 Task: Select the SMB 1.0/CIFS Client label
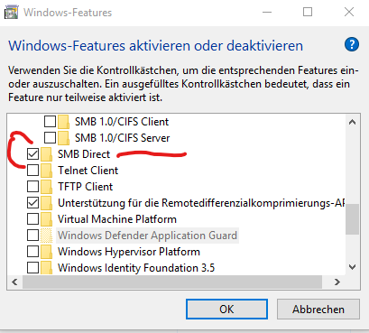(x=122, y=122)
